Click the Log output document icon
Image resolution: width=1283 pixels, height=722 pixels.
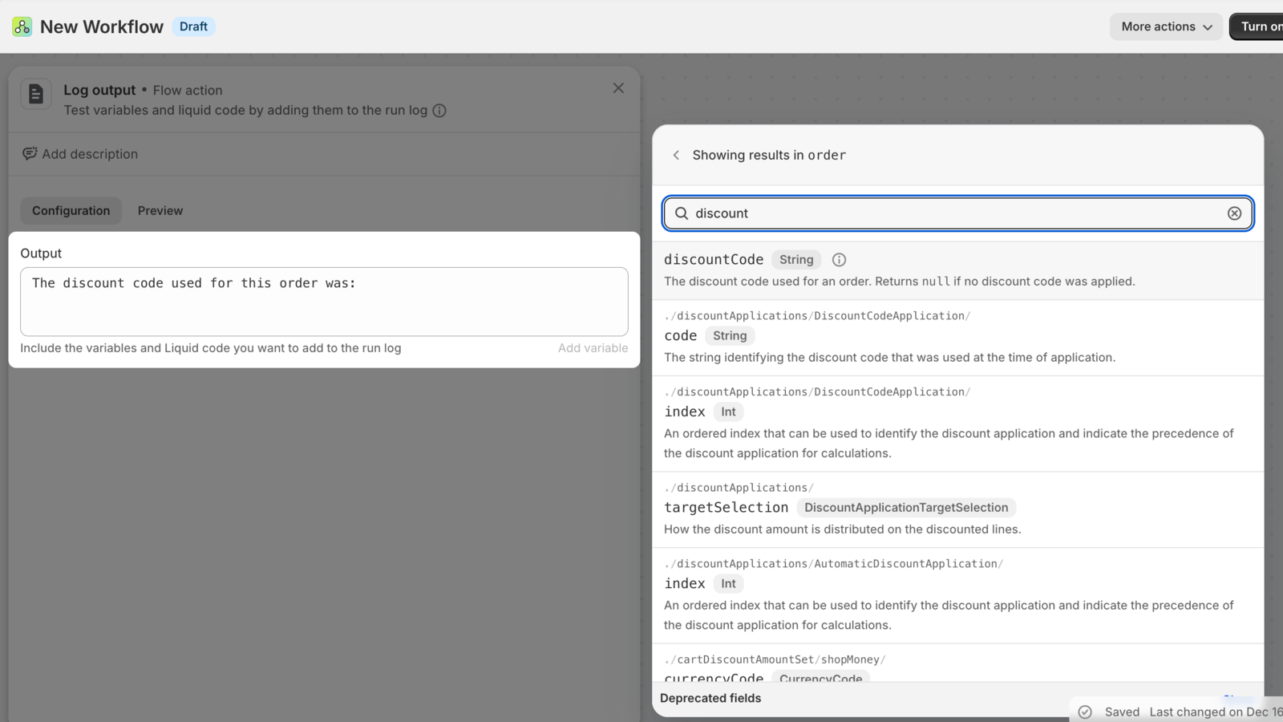point(35,93)
